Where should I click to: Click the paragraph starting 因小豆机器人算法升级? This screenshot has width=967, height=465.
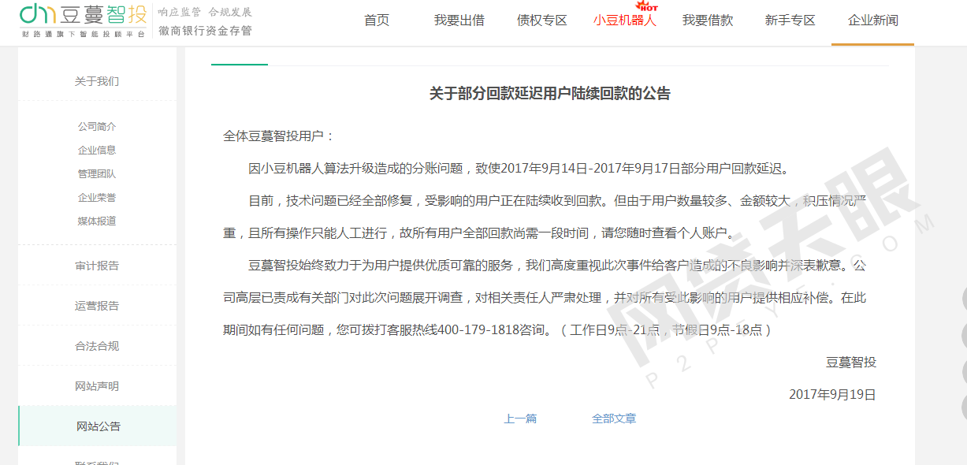click(519, 168)
